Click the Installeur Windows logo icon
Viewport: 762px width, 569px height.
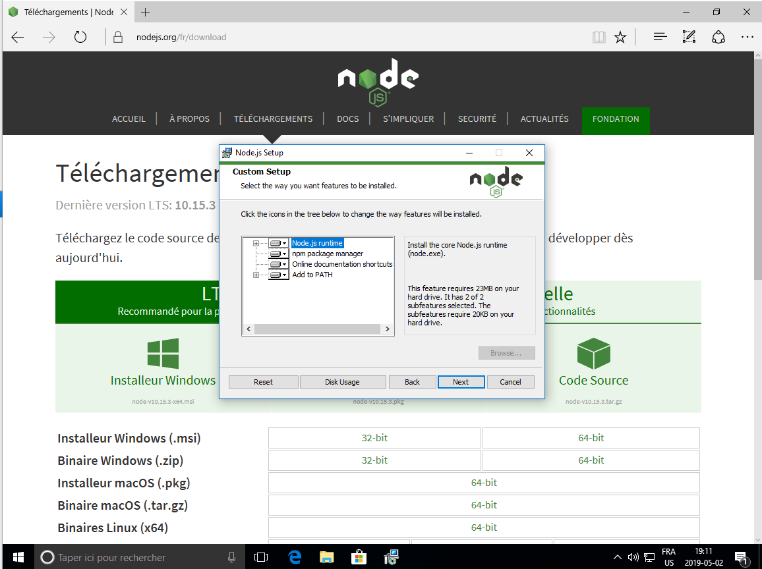(x=163, y=354)
